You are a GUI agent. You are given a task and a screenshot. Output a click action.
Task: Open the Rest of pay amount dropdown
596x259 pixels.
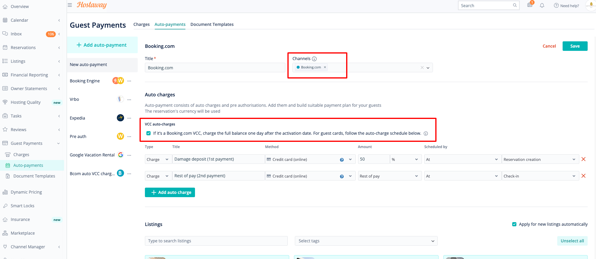pyautogui.click(x=390, y=176)
